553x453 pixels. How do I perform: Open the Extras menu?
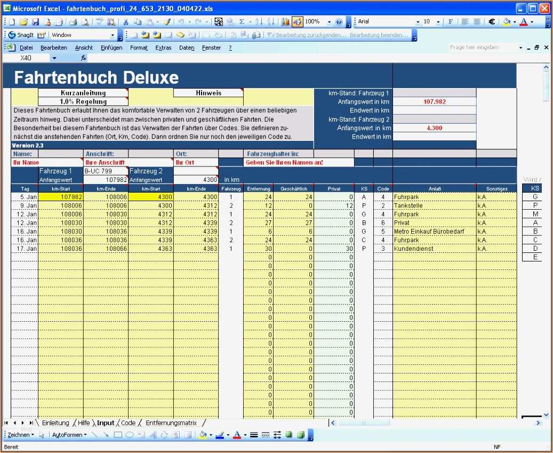(163, 47)
